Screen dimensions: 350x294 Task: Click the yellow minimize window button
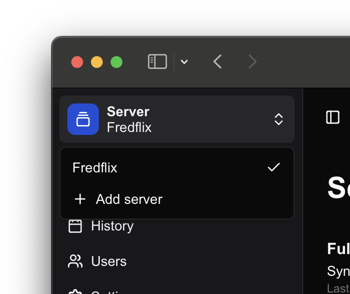[97, 62]
